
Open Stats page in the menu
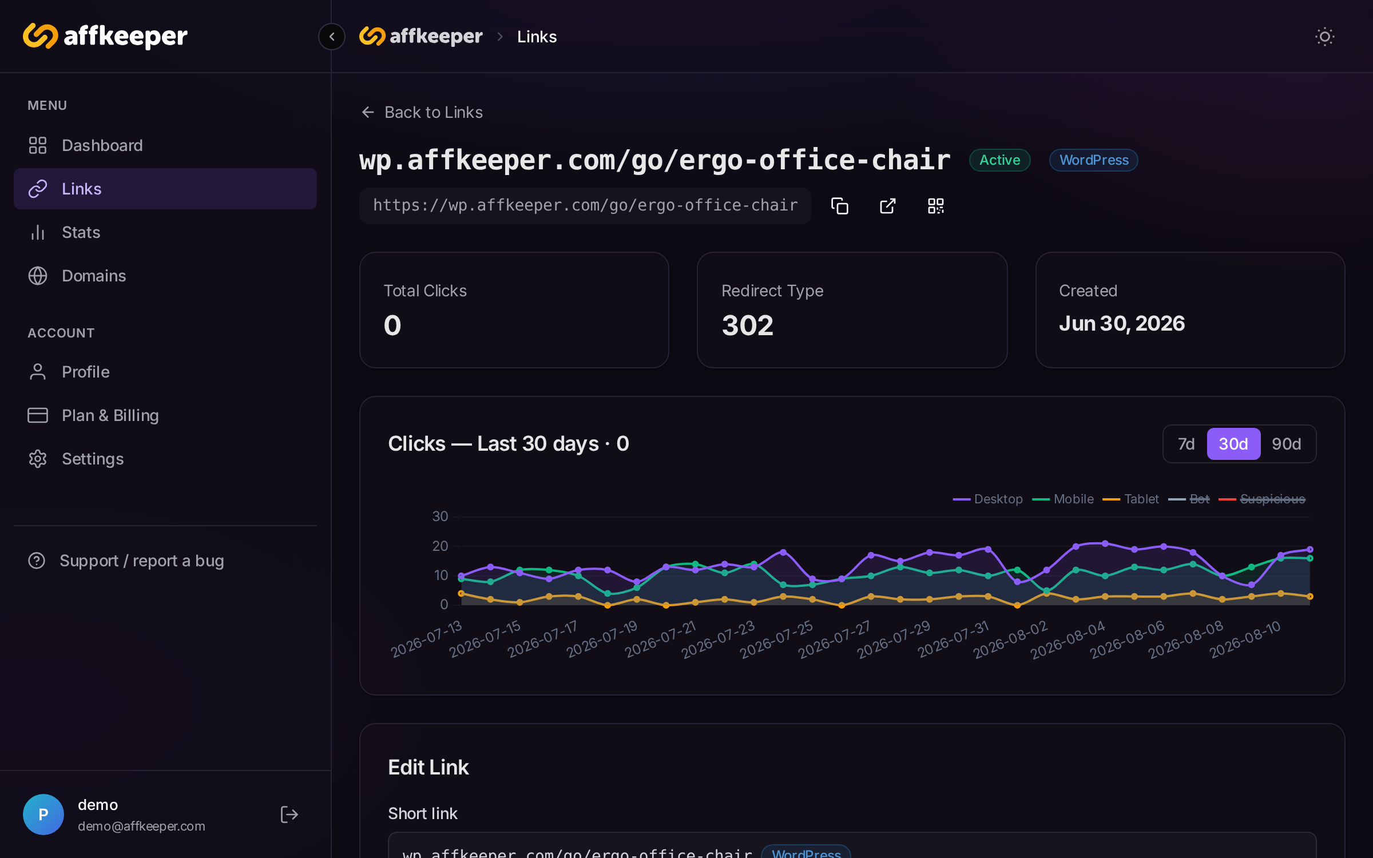tap(165, 232)
